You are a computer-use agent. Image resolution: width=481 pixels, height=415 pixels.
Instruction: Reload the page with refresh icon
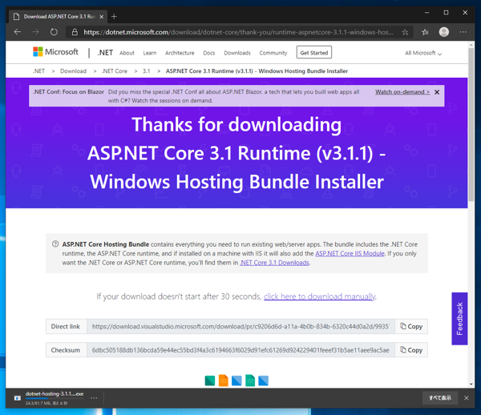point(54,32)
